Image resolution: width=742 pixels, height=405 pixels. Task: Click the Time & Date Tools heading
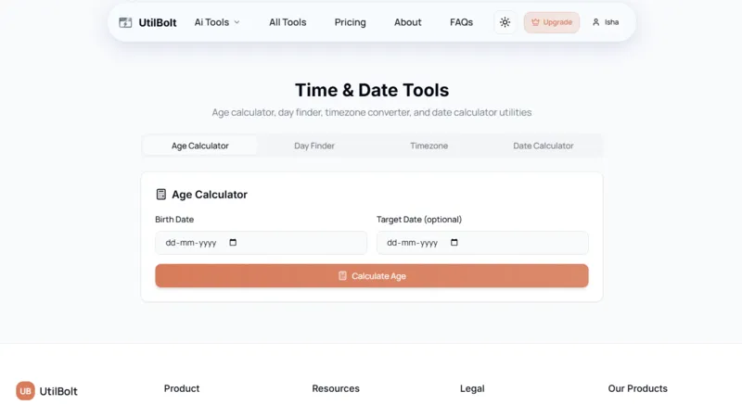coord(372,90)
